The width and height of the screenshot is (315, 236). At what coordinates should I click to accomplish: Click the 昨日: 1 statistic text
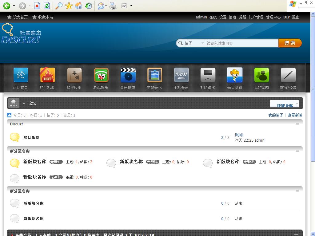click(x=36, y=115)
